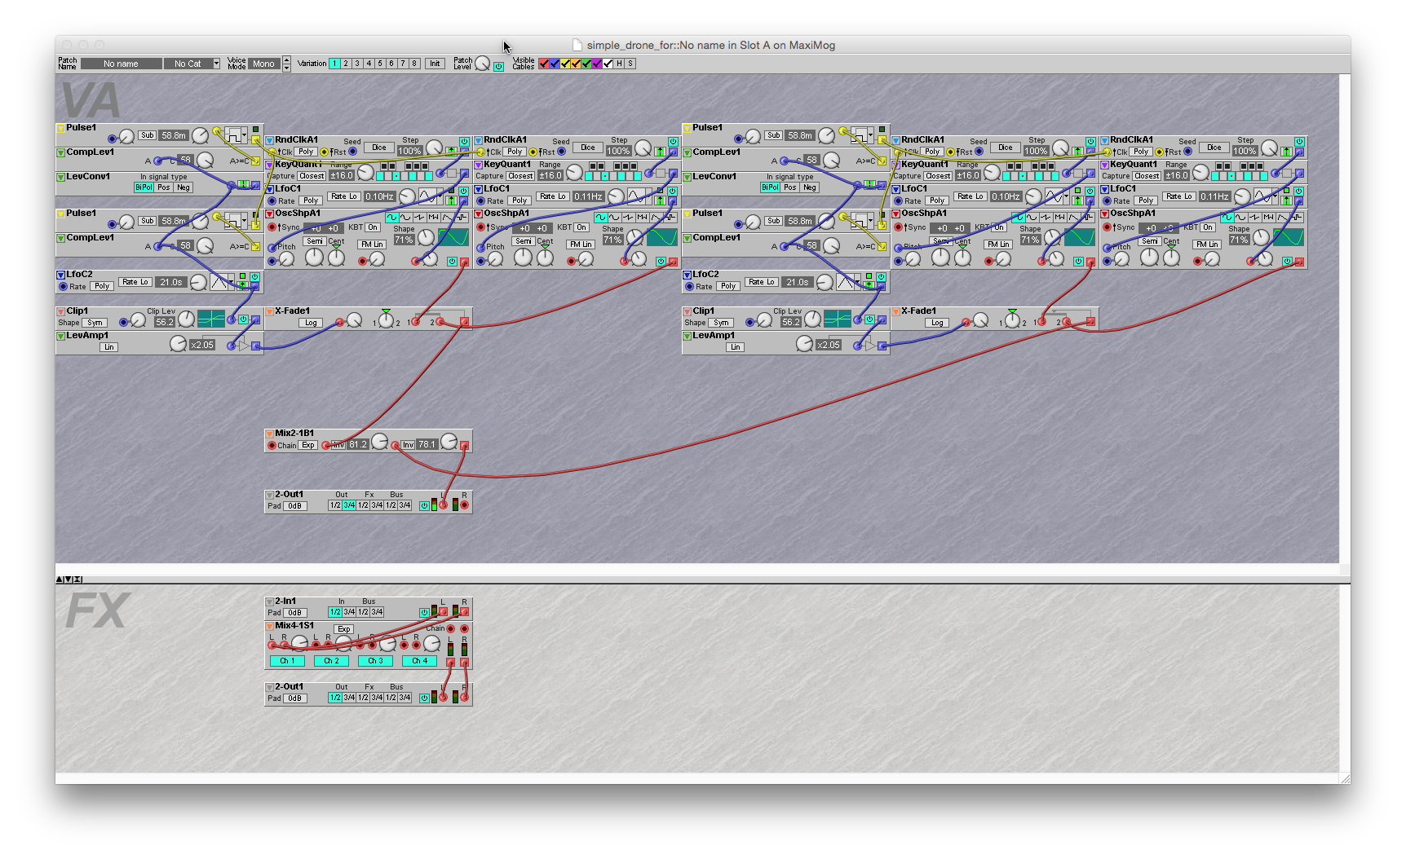Screen dimensions: 1406x859
Task: Open the No Cat category dropdown
Action: (216, 64)
